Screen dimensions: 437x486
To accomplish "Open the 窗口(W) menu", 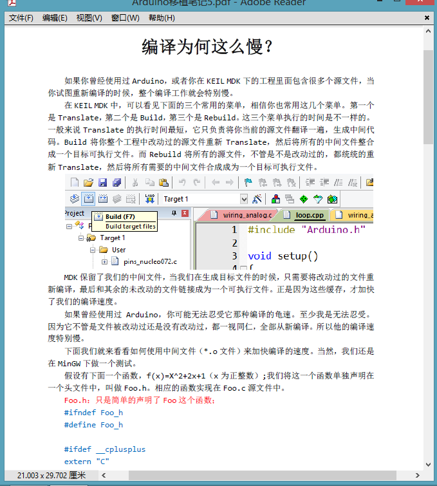I will point(126,18).
